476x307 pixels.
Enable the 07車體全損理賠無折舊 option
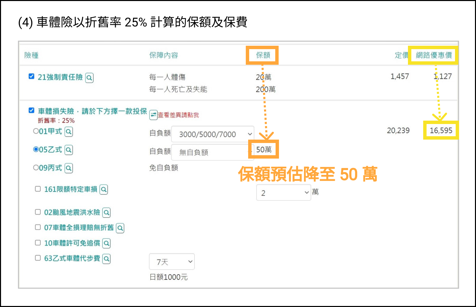tap(38, 227)
